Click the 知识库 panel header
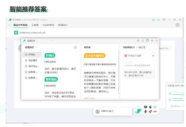Image resolution: width=186 pixels, height=127 pixels. [x=87, y=47]
